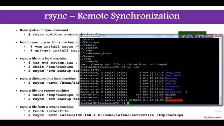Image resolution: width=224 pixels, height=126 pixels.
Task: Click the '$ touch serverfile' line
Action: point(48,111)
